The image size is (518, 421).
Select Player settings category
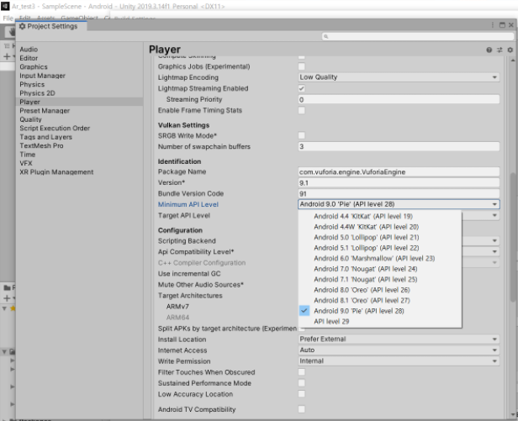tap(80, 102)
